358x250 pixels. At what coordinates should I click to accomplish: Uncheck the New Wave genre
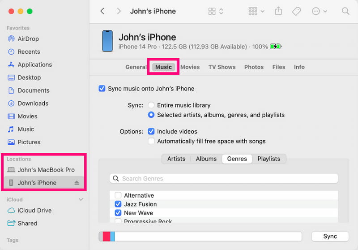point(118,213)
